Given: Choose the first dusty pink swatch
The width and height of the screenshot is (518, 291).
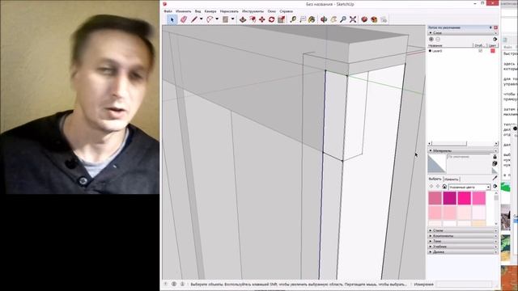Looking at the screenshot, I should (x=435, y=198).
